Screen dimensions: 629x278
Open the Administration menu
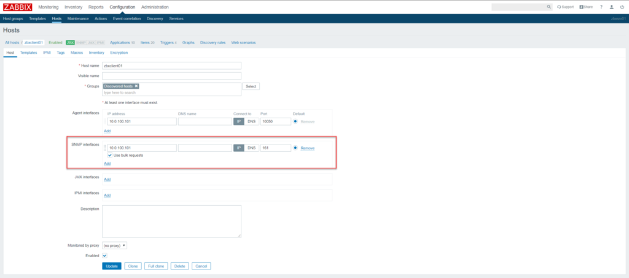tap(155, 7)
